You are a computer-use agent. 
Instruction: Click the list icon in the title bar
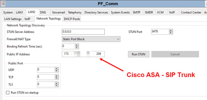tap(3, 3)
